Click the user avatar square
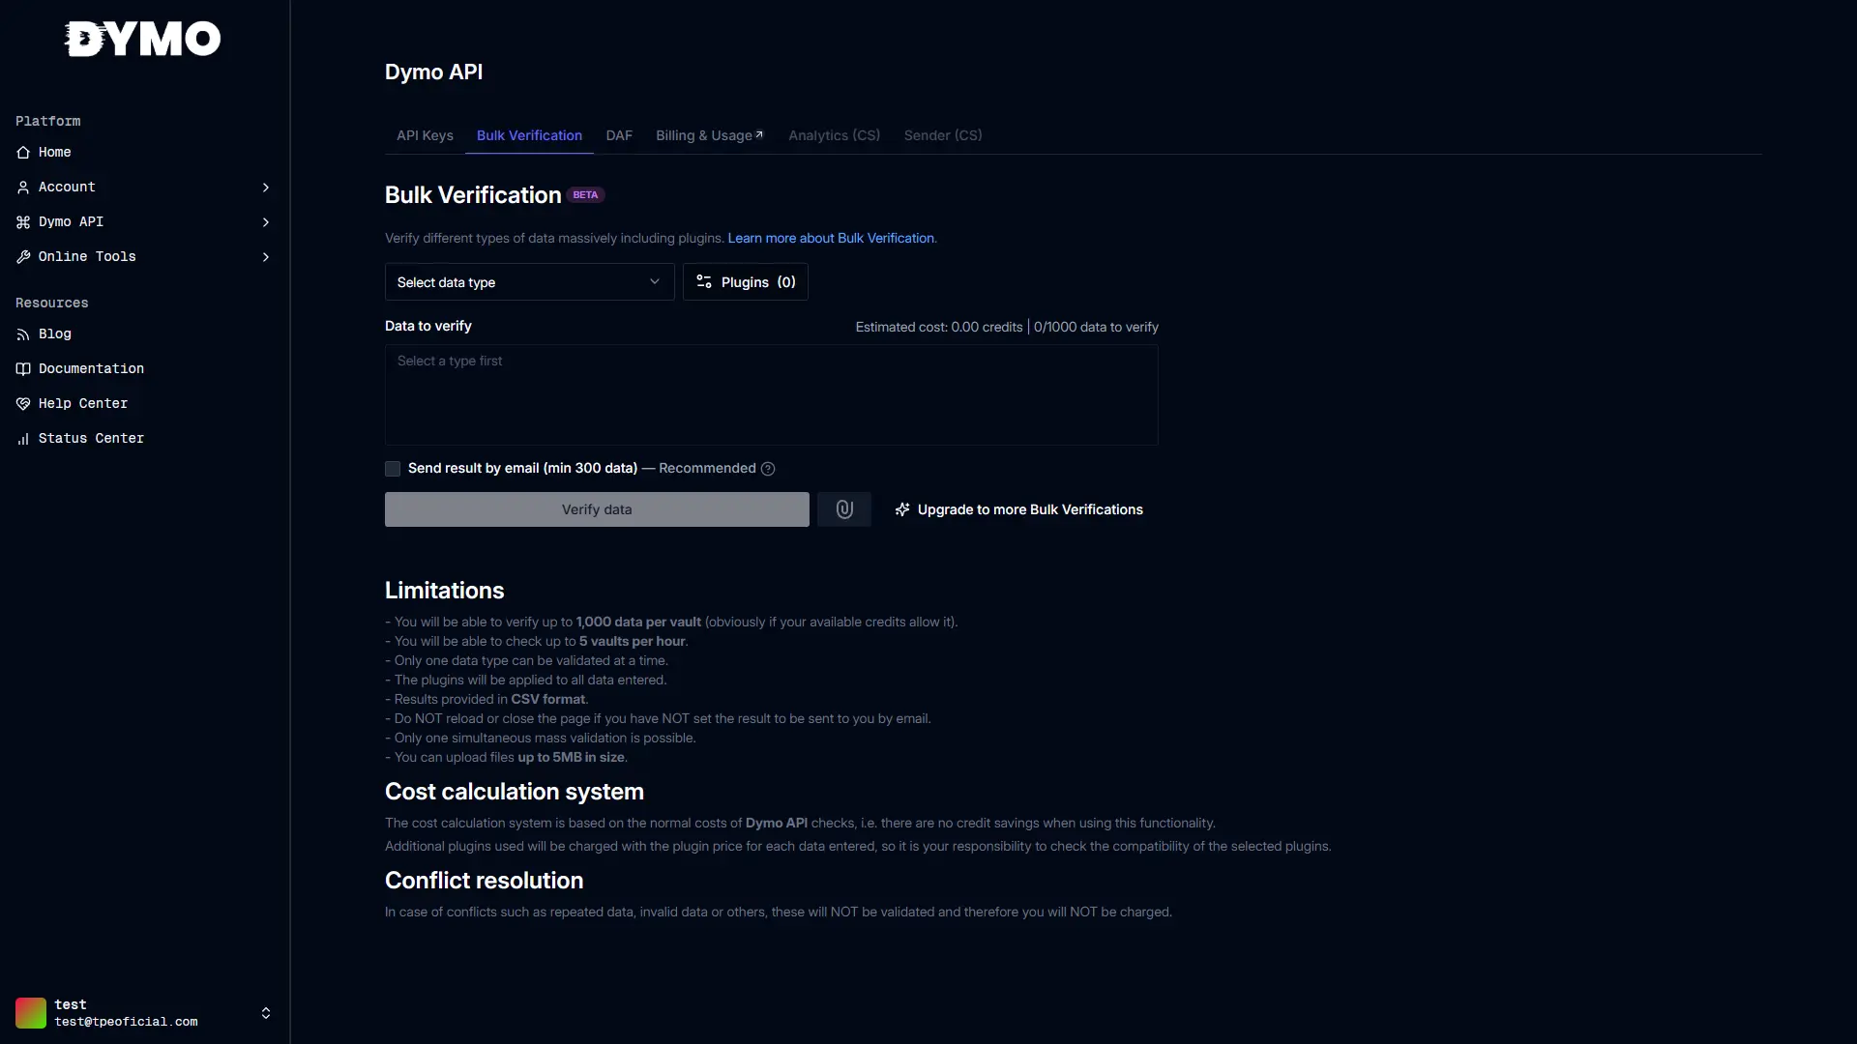 click(x=31, y=1013)
